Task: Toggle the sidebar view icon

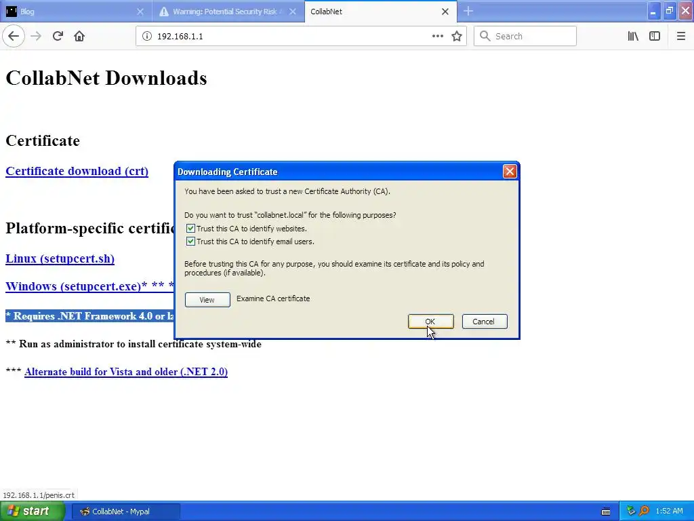Action: click(655, 36)
